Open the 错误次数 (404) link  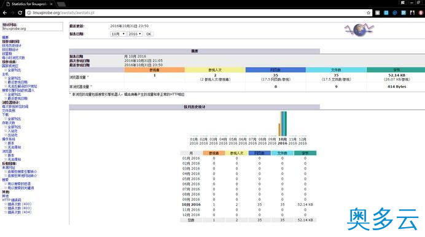click(19, 212)
